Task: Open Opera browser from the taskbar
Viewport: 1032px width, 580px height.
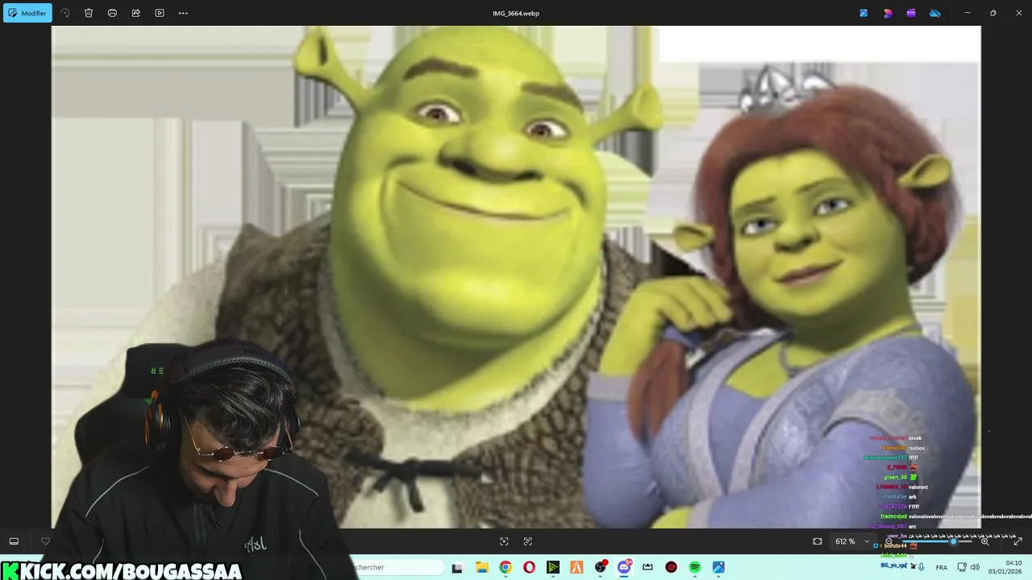Action: [x=529, y=567]
